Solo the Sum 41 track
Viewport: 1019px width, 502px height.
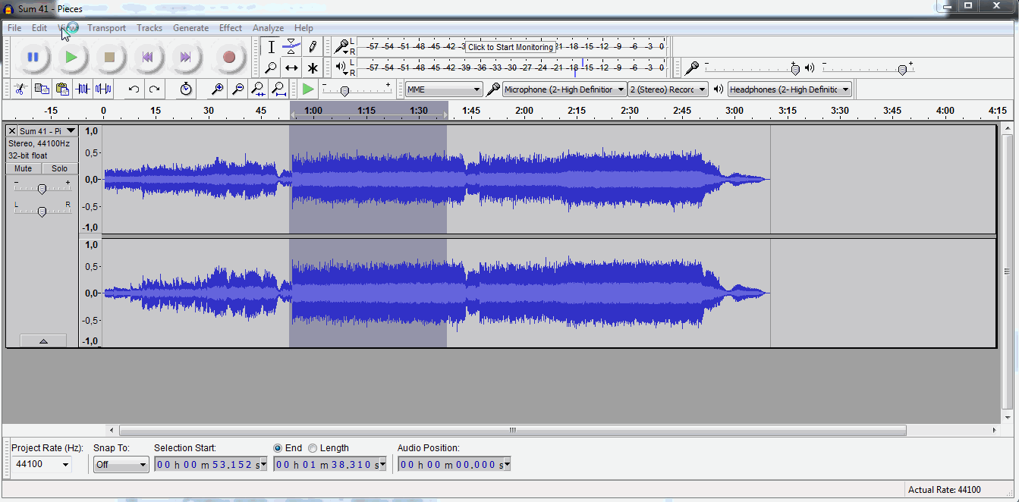pos(60,168)
